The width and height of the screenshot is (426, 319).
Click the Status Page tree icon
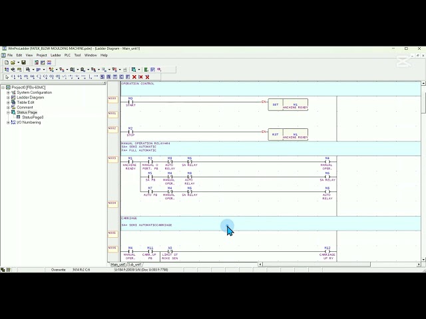pos(13,112)
